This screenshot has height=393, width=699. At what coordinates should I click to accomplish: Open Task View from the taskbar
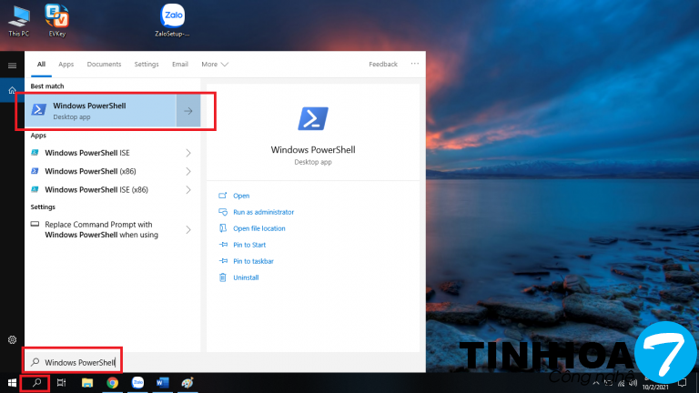pos(62,383)
